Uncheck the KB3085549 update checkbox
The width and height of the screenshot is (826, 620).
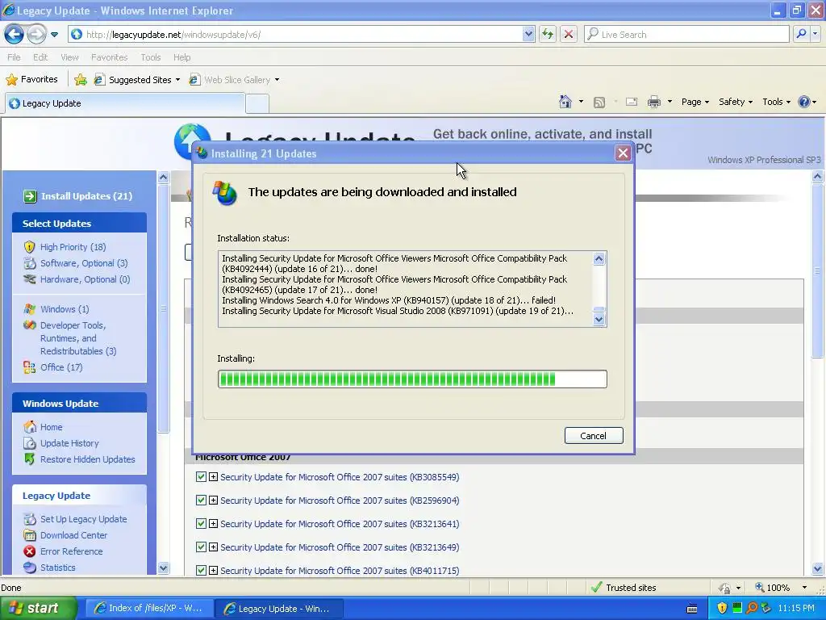[x=201, y=476]
